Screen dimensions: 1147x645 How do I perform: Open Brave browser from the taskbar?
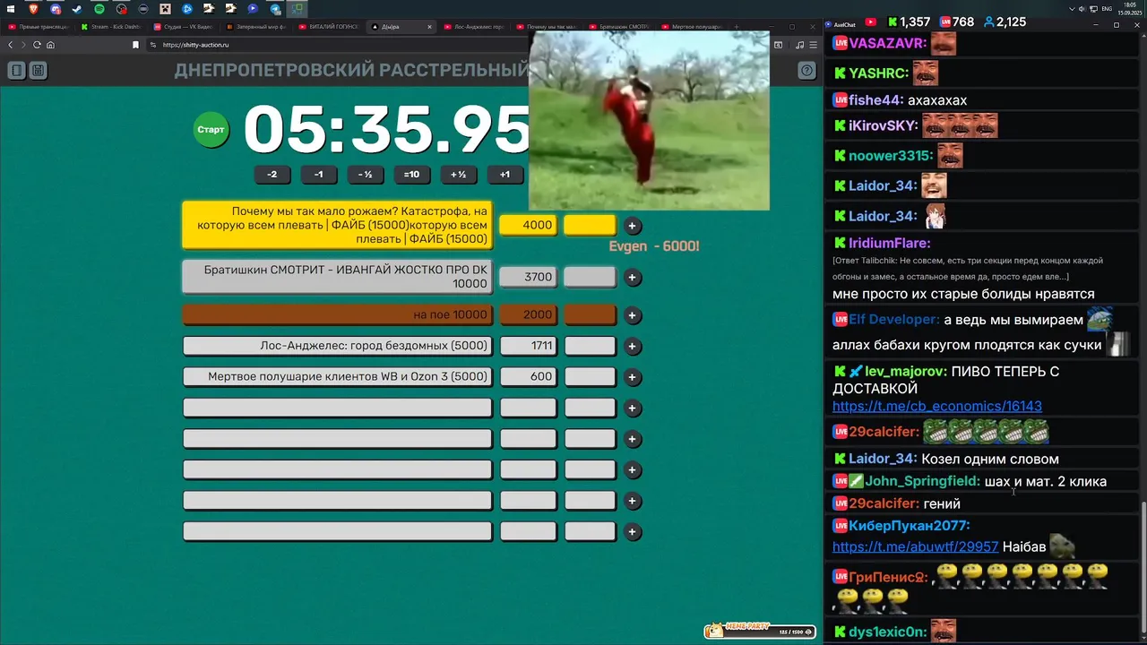click(x=33, y=9)
